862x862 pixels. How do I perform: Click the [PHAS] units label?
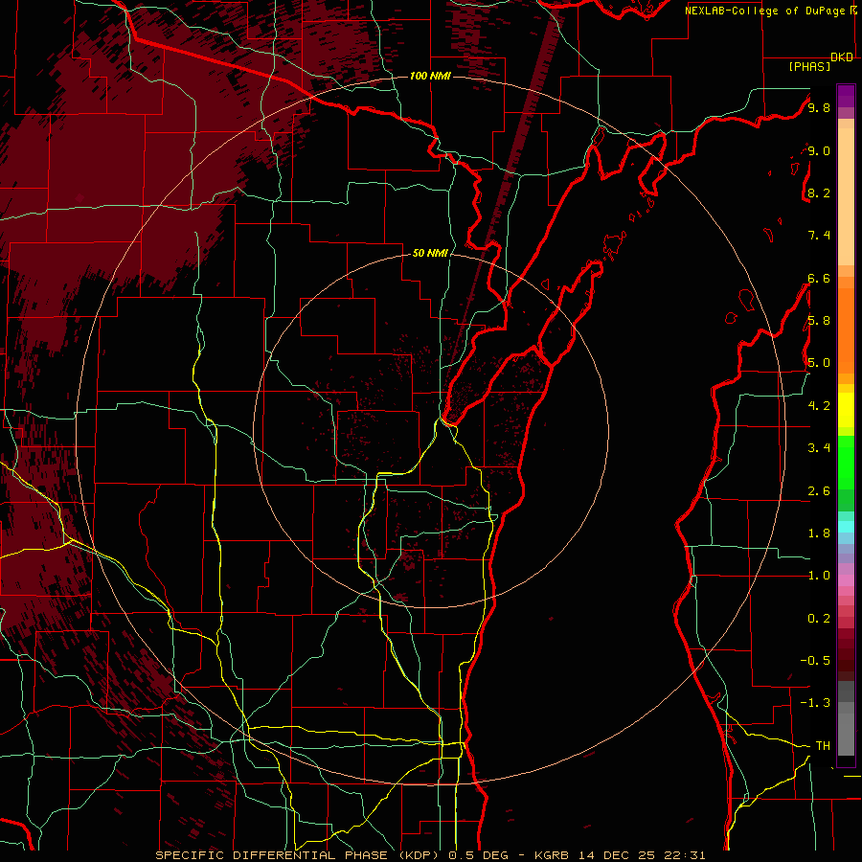coord(809,66)
